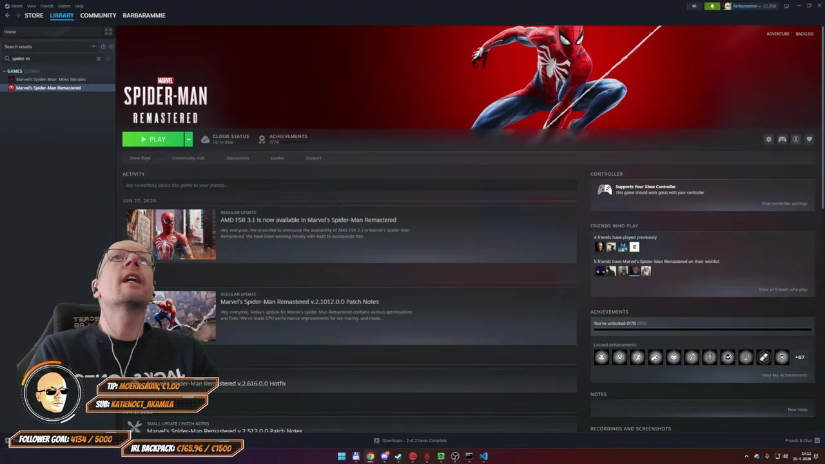The image size is (825, 464).
Task: Click View controller settings link
Action: click(x=784, y=204)
